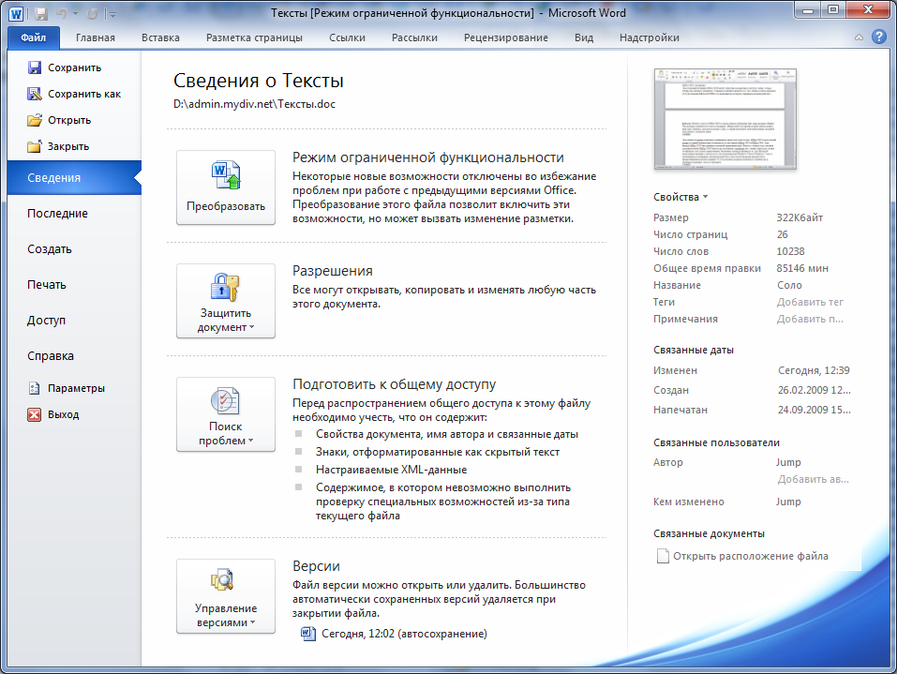
Task: Click the blank page icon near file location
Action: pos(663,556)
